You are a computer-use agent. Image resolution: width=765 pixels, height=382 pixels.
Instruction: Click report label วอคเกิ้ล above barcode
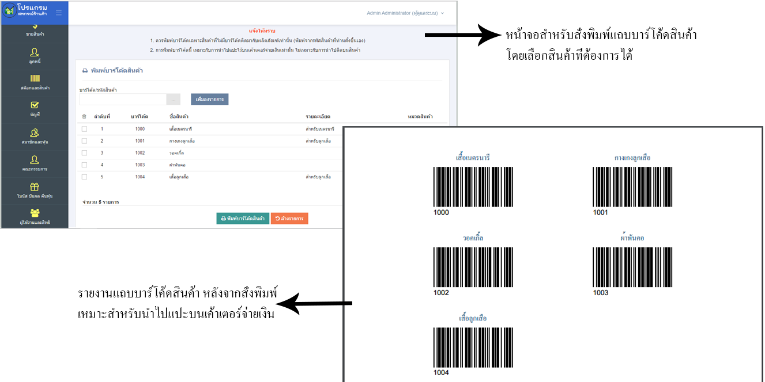(x=473, y=238)
